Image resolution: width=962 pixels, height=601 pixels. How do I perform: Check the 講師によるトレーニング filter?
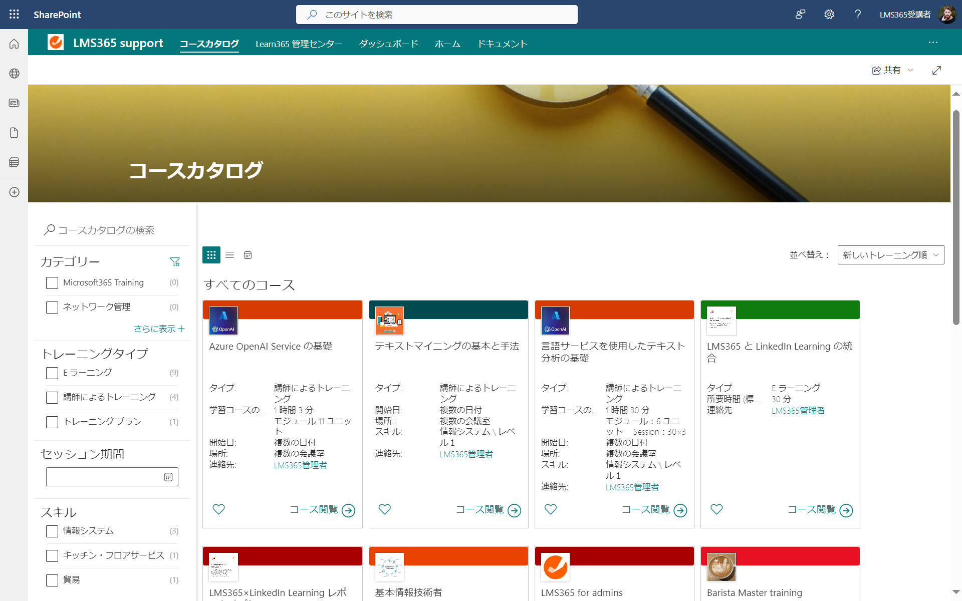tap(52, 398)
